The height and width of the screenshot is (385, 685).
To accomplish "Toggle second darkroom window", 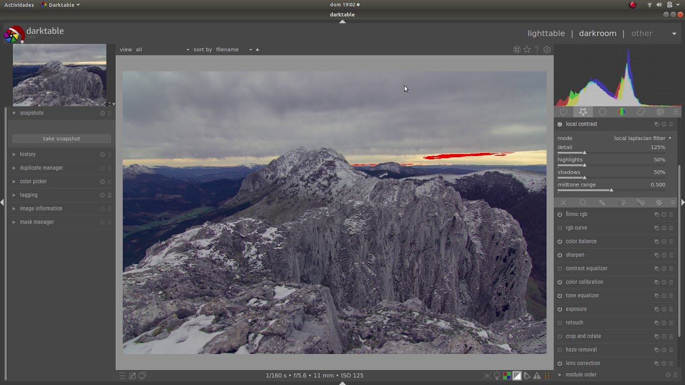I will pos(142,376).
